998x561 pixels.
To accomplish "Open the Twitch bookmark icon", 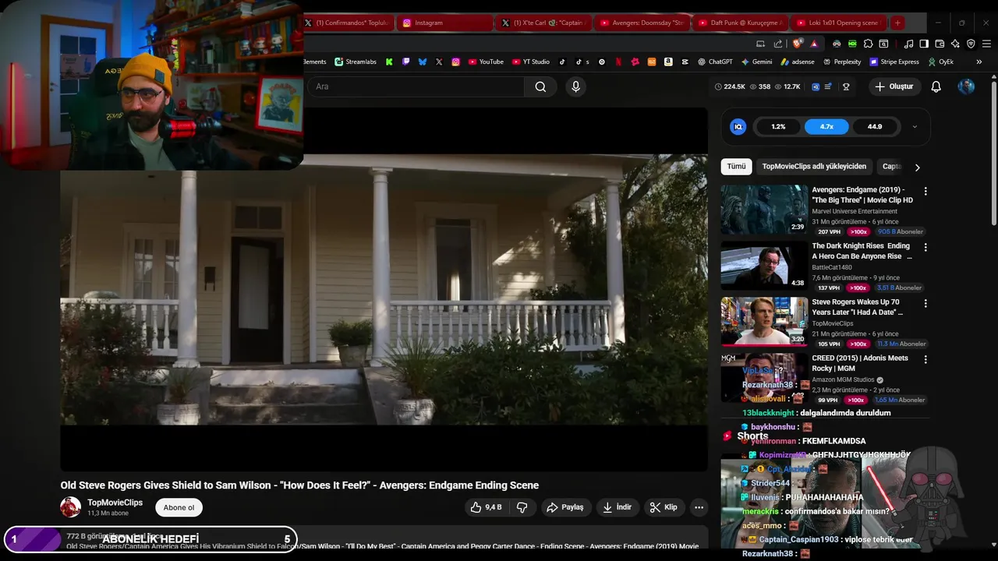I will pyautogui.click(x=406, y=62).
